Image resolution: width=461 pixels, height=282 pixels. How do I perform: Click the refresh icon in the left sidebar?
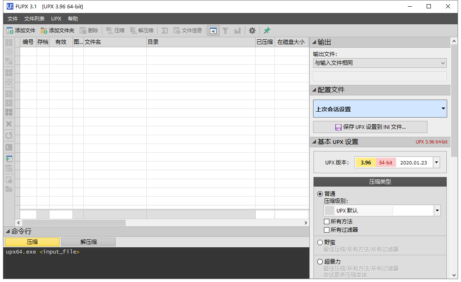pos(8,135)
